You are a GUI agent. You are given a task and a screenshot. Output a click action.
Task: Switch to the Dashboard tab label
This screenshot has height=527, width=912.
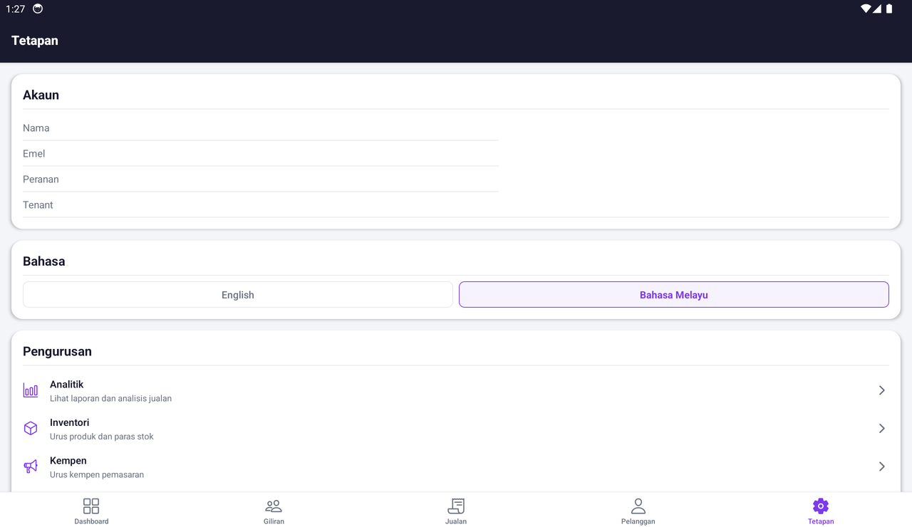pyautogui.click(x=91, y=521)
